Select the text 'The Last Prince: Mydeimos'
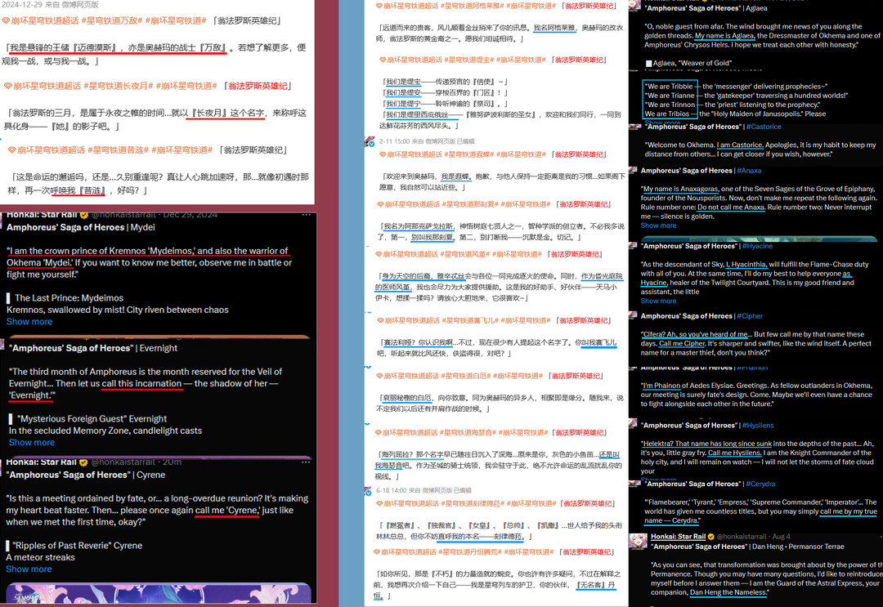 click(69, 298)
